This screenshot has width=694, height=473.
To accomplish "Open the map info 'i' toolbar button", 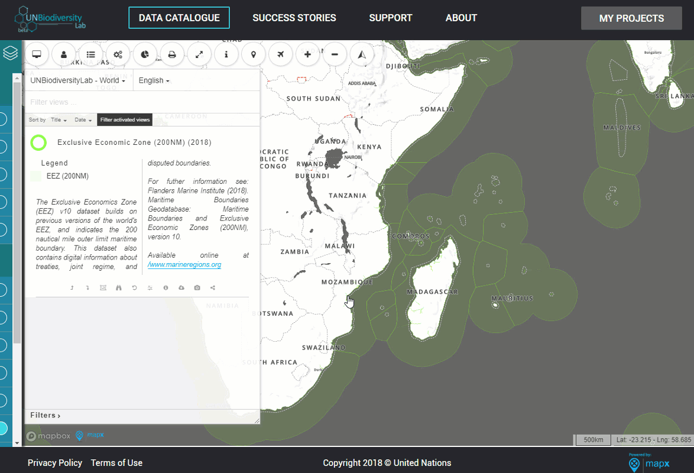I will (226, 54).
